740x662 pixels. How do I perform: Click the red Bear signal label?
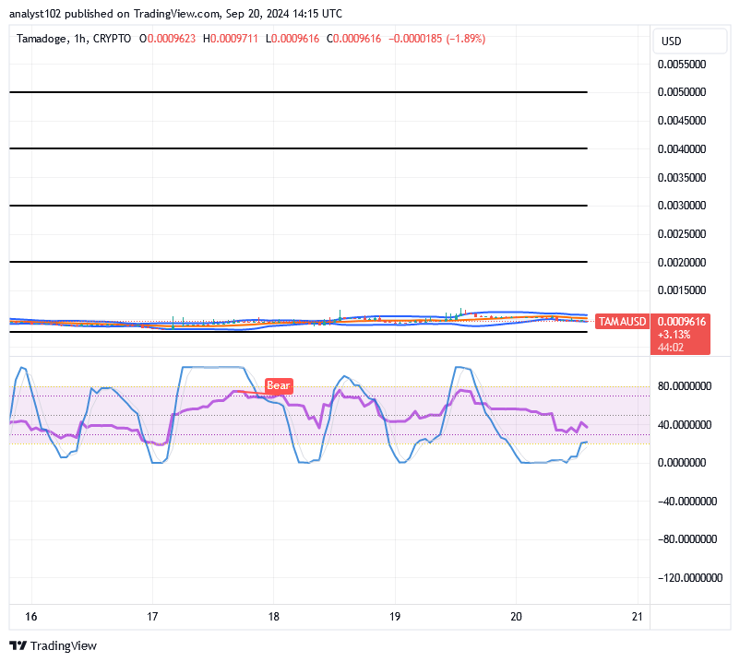[x=278, y=385]
